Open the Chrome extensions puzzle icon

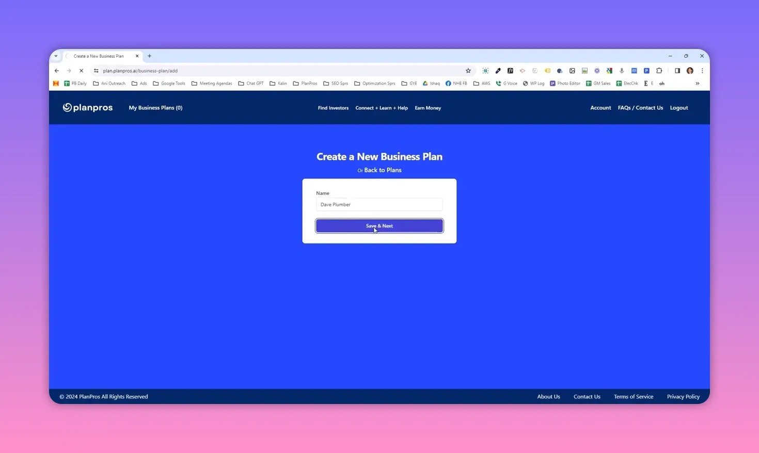659,71
